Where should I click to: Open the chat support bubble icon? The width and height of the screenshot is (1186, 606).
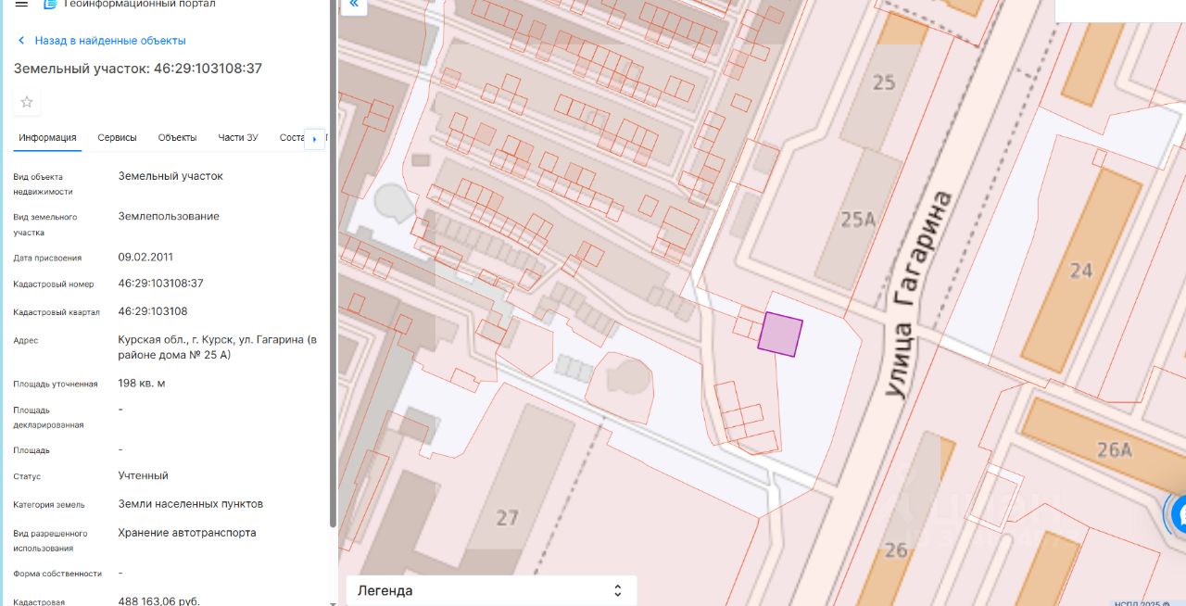tap(1177, 514)
